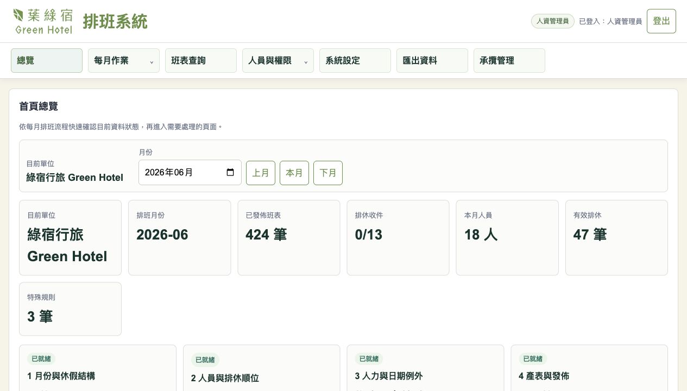Open the calendar picker icon in month field
This screenshot has width=687, height=391.
click(x=230, y=172)
